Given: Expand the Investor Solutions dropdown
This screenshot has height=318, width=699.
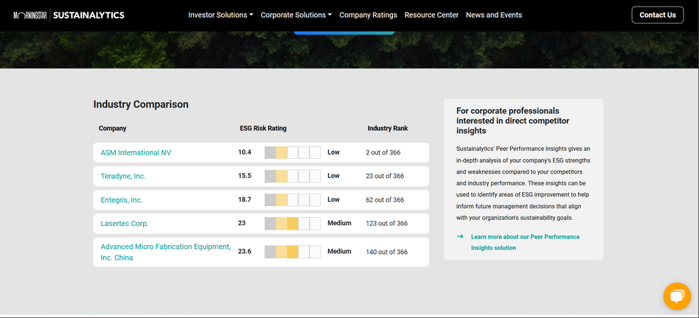Looking at the screenshot, I should click(x=220, y=15).
